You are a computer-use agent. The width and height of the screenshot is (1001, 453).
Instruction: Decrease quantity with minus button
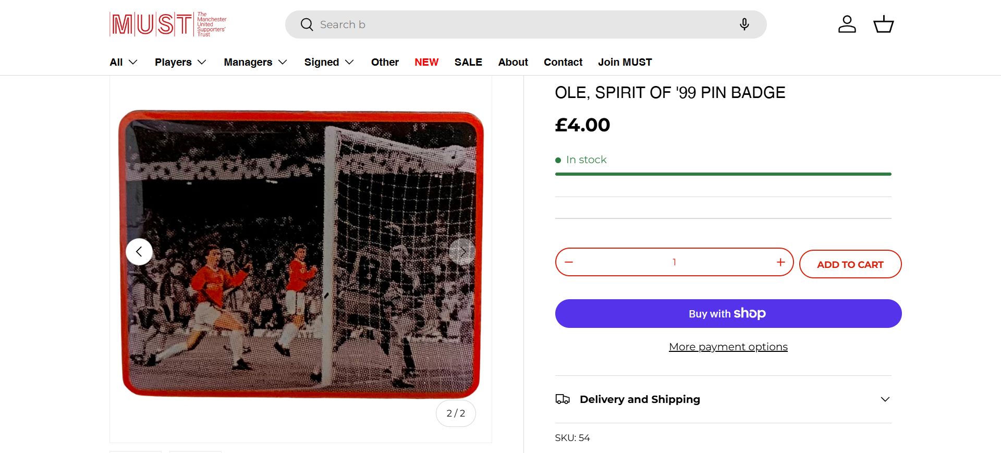(x=569, y=262)
